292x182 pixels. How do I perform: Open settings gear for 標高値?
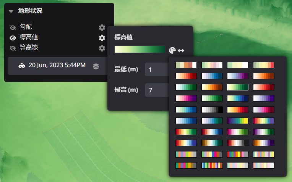[x=102, y=38]
